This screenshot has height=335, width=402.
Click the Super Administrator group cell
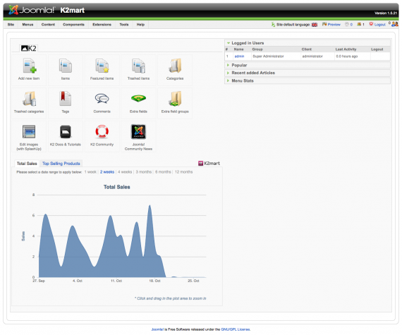(x=268, y=56)
